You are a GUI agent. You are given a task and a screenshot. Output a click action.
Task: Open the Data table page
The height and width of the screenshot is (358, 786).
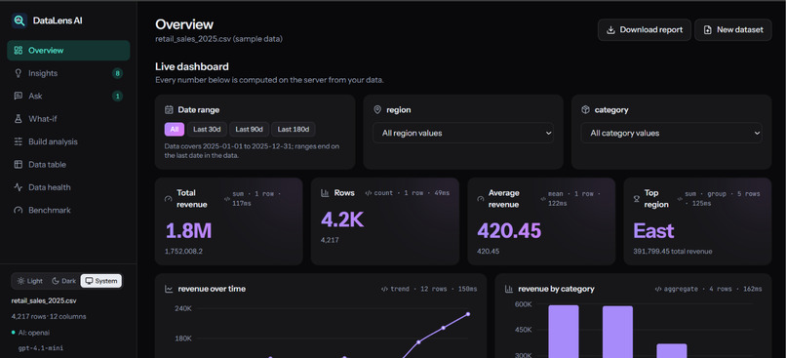(68, 165)
